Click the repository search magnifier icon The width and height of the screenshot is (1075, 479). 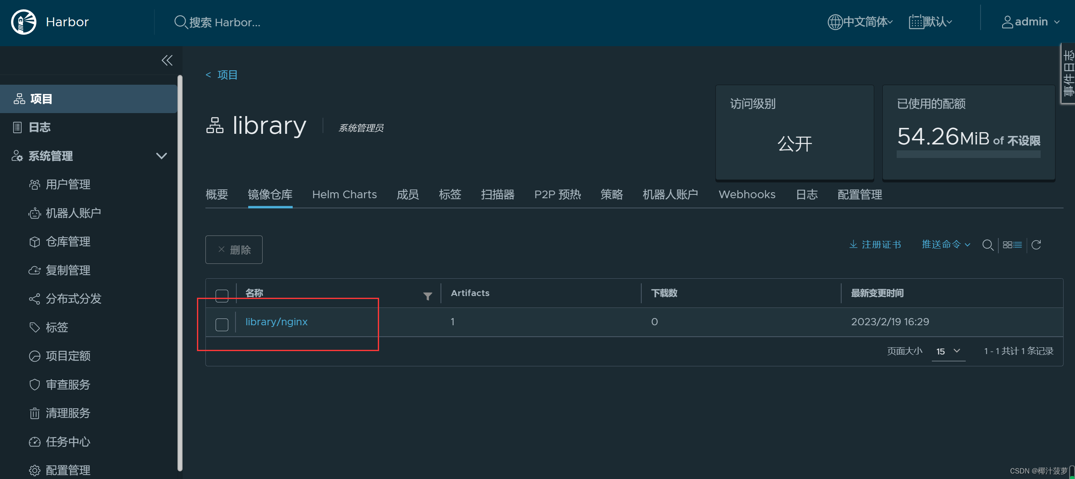pyautogui.click(x=988, y=245)
